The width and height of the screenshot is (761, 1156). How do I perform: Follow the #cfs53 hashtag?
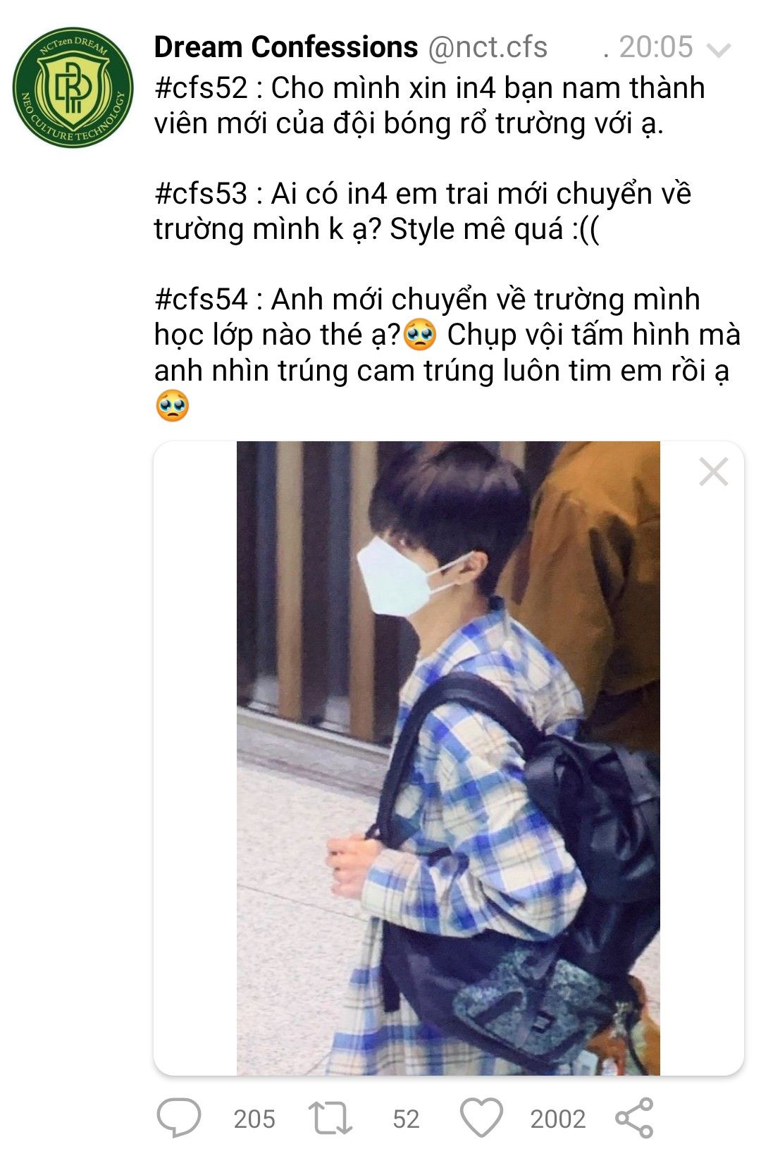[x=201, y=194]
